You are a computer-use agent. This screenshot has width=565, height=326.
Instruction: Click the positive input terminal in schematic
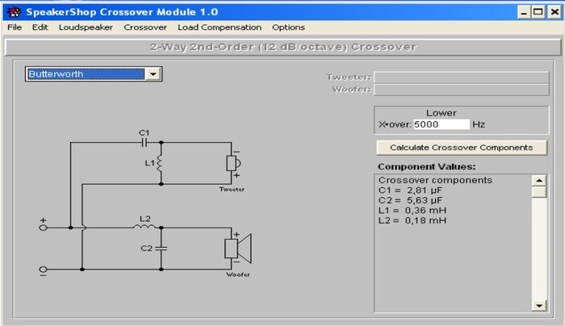click(x=43, y=228)
